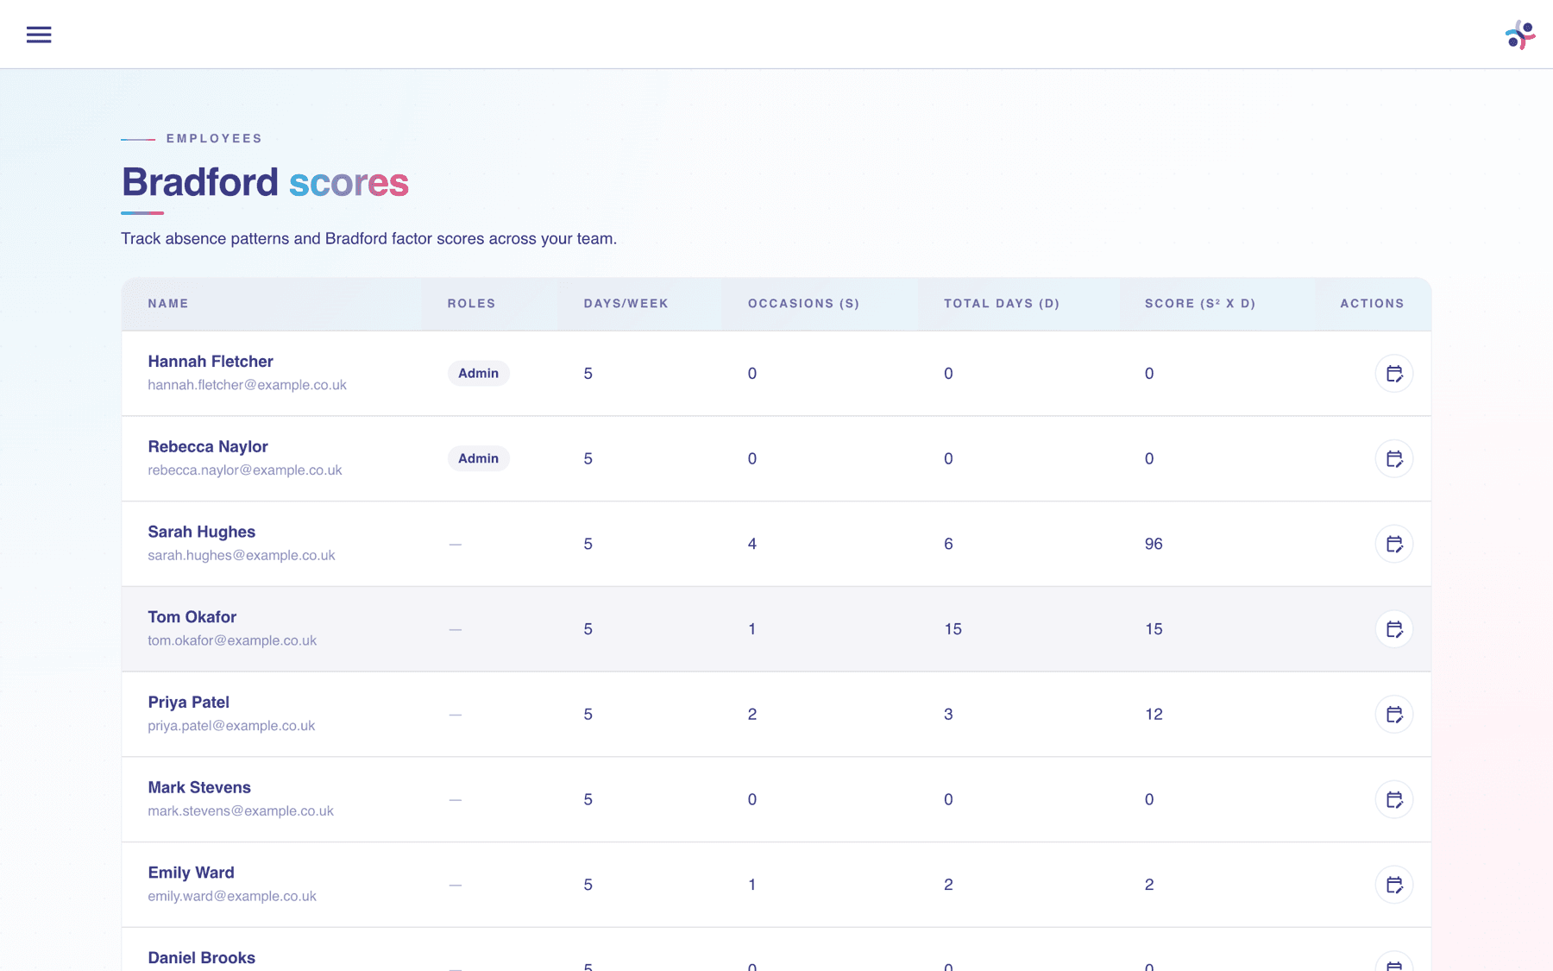Click Priya Patel's score of 12
Viewport: 1553px width, 971px height.
tap(1154, 715)
